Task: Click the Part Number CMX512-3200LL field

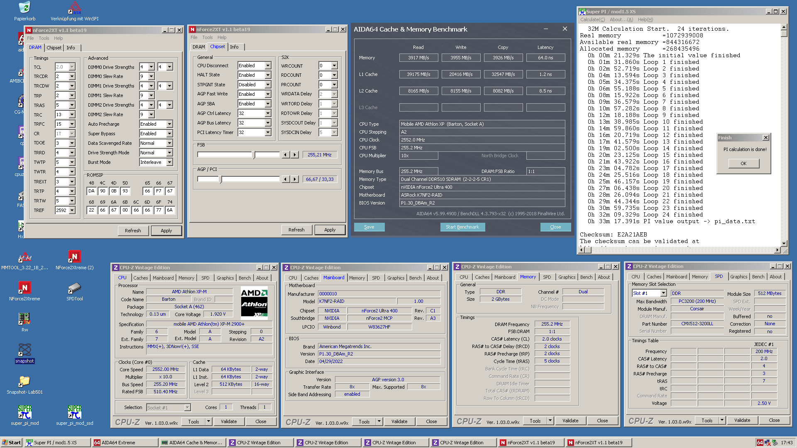Action: click(697, 324)
